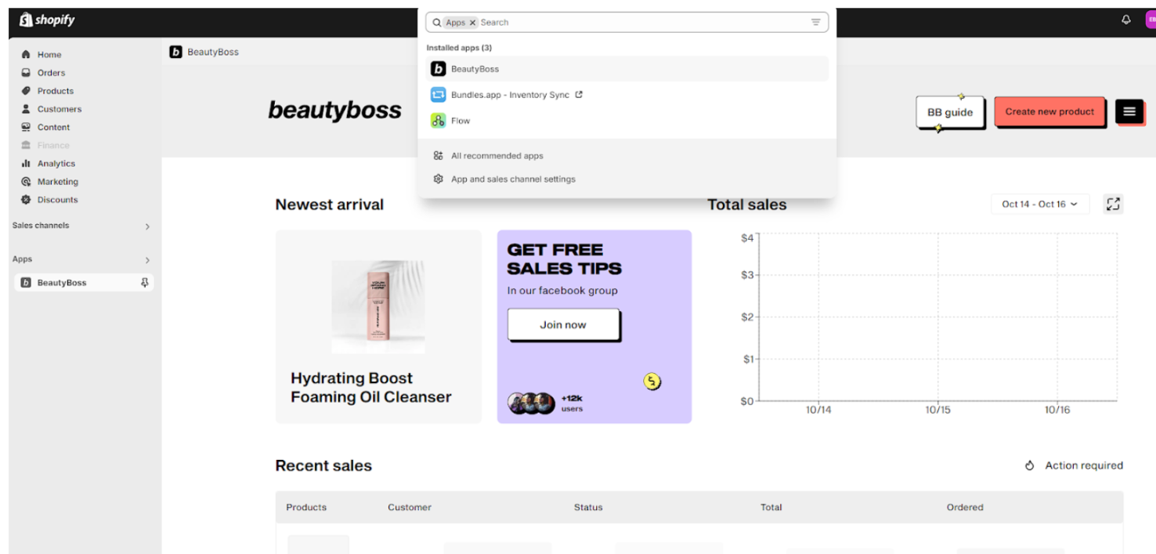The image size is (1156, 554).
Task: Open All recommended apps
Action: click(x=497, y=156)
